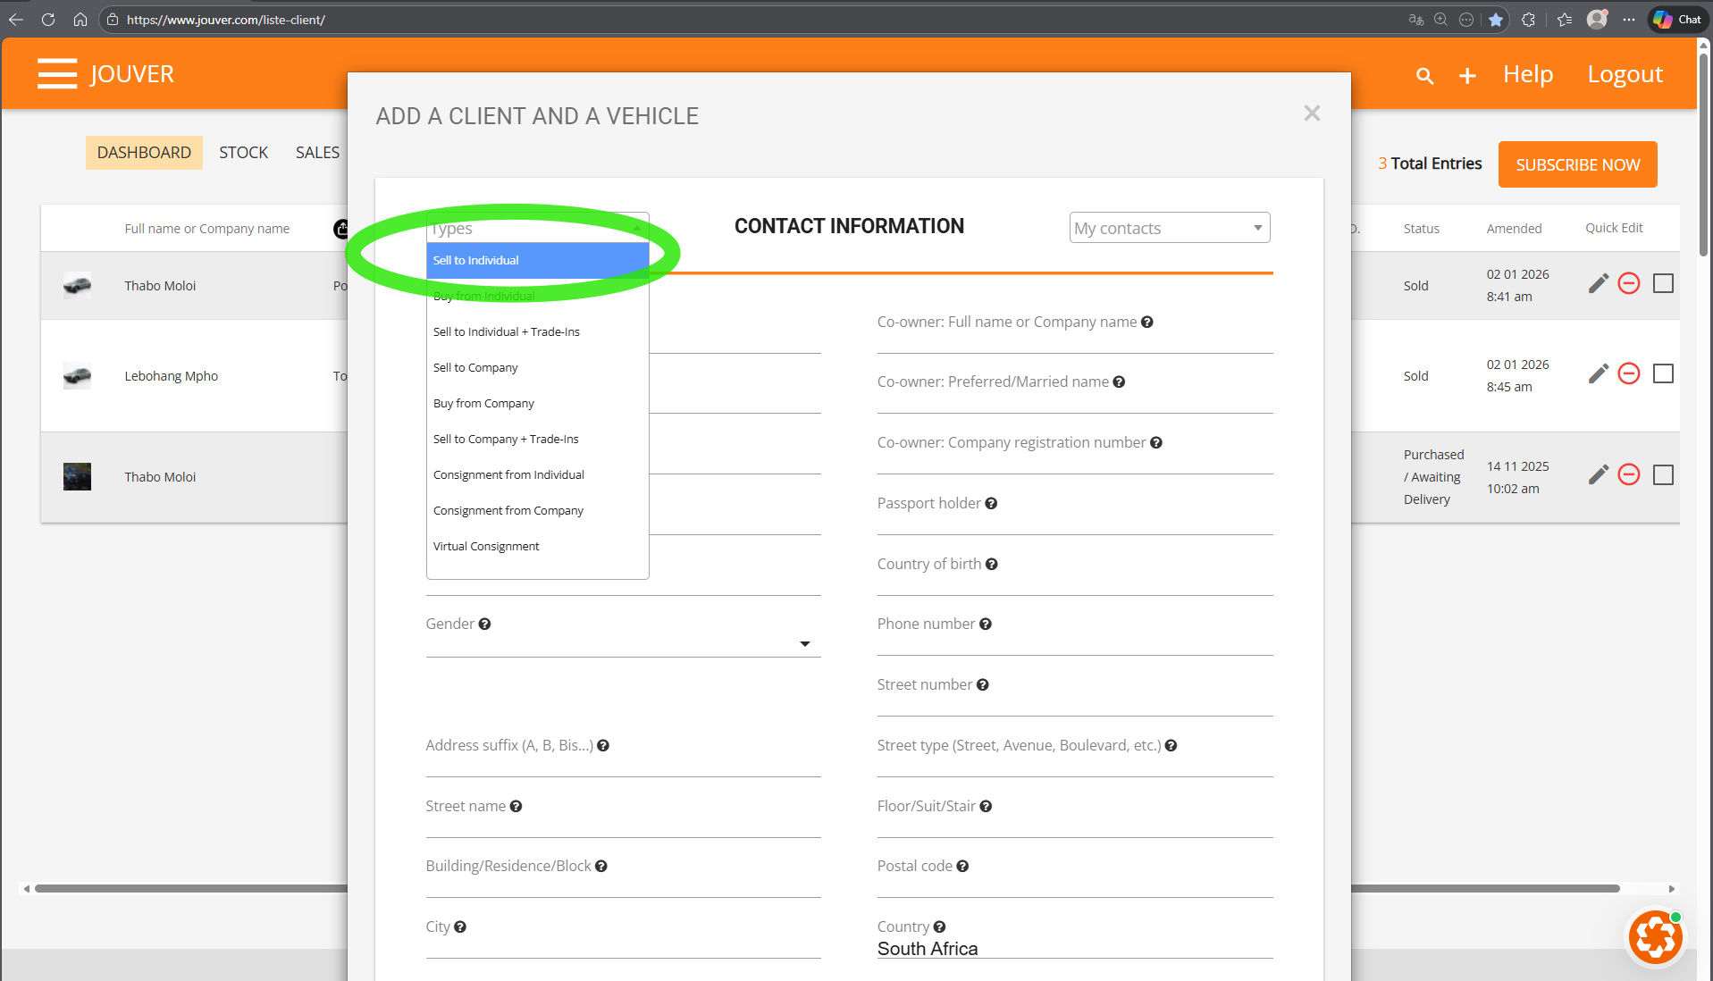Open search with the magnifier icon
Screen dimensions: 1713x981
point(1424,76)
